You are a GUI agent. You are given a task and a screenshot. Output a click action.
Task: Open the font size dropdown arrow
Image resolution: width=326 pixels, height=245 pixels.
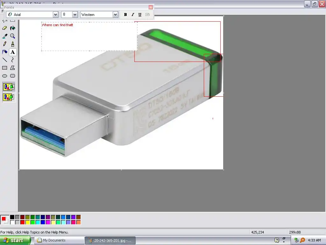(75, 15)
